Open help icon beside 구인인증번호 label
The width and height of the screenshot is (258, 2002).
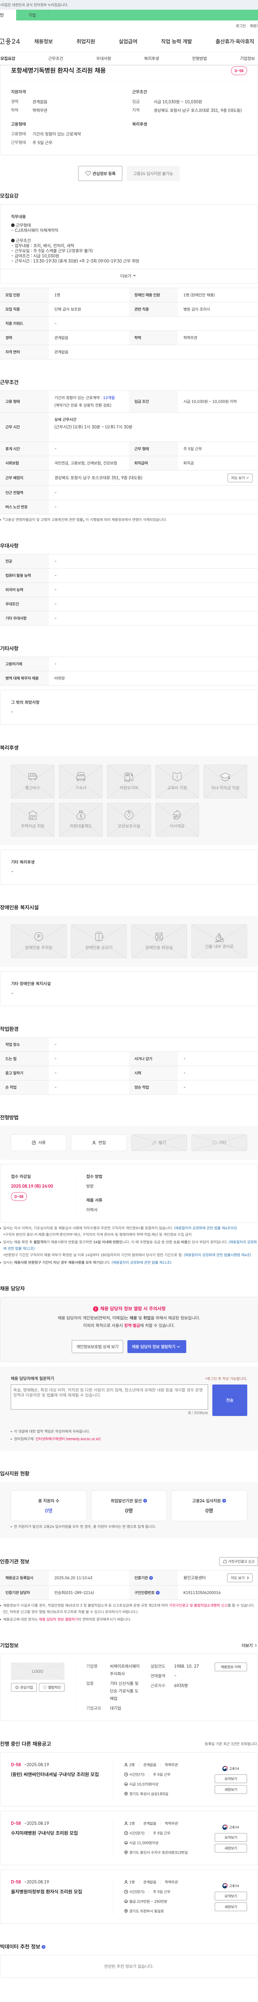(x=158, y=1592)
